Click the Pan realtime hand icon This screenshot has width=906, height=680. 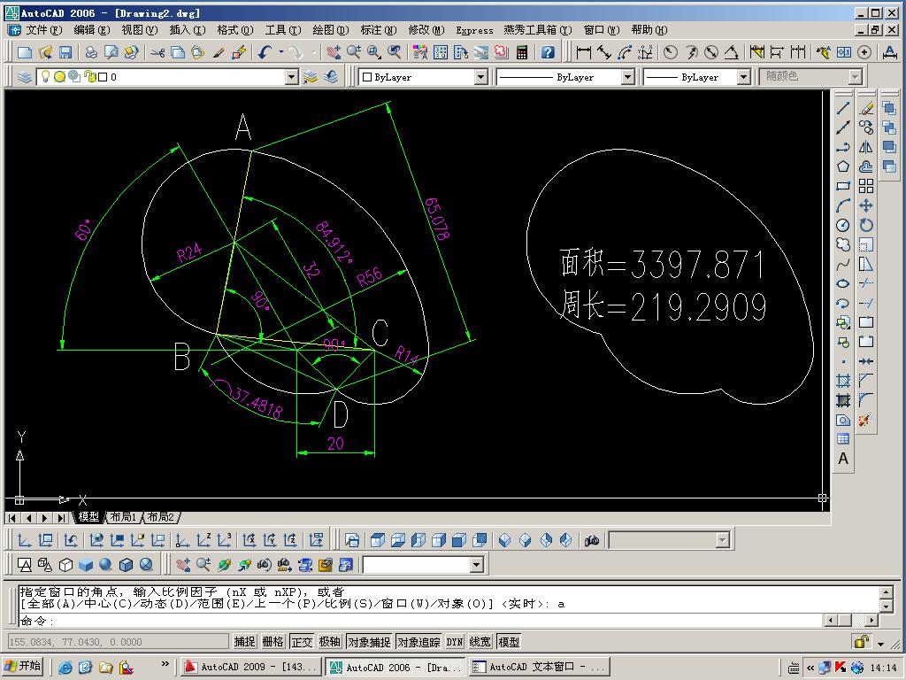(x=333, y=52)
